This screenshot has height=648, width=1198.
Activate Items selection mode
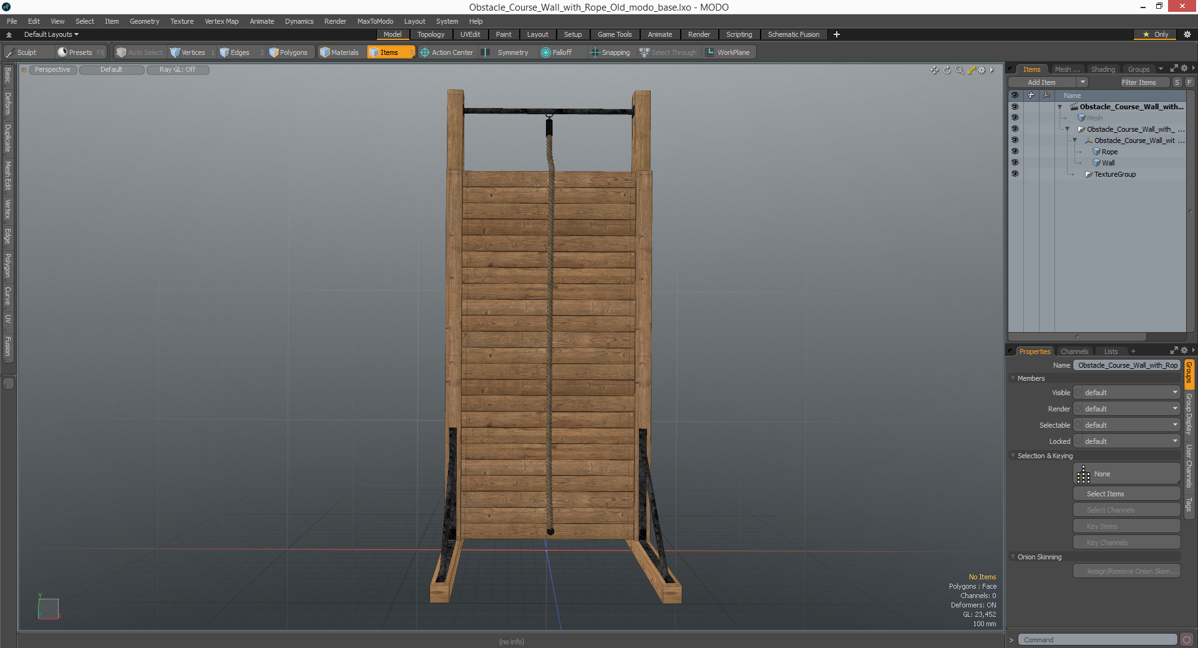390,52
